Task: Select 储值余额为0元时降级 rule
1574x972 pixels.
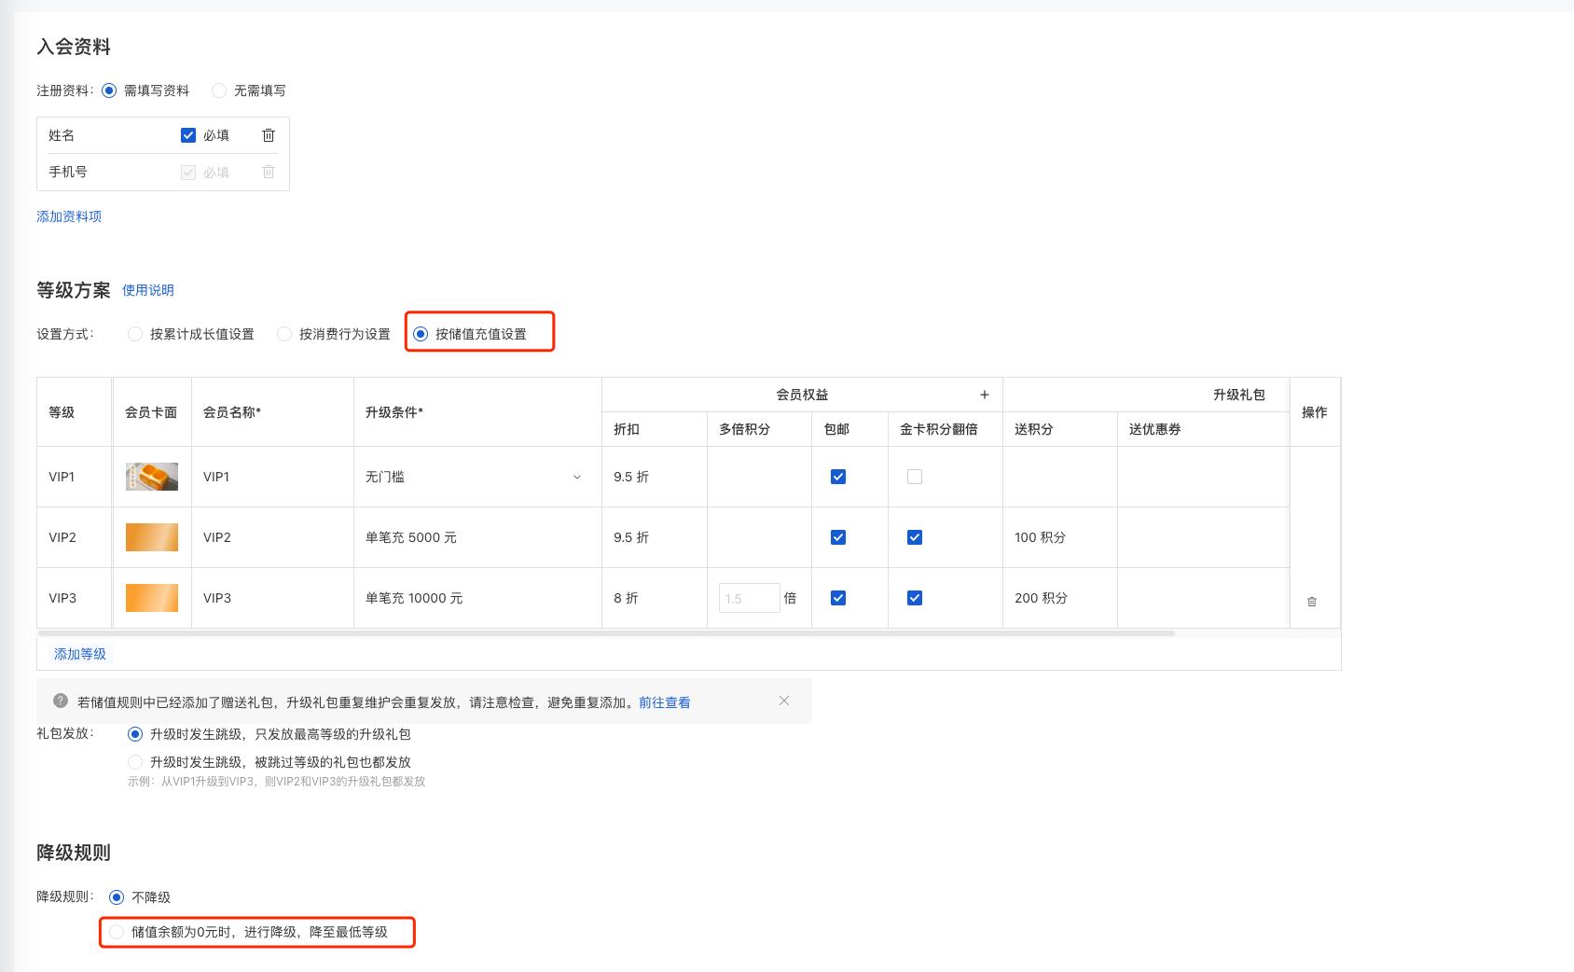Action: click(x=248, y=932)
